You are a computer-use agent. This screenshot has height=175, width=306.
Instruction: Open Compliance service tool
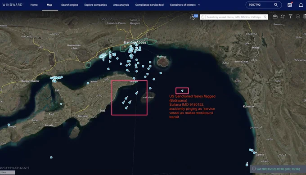click(x=149, y=5)
